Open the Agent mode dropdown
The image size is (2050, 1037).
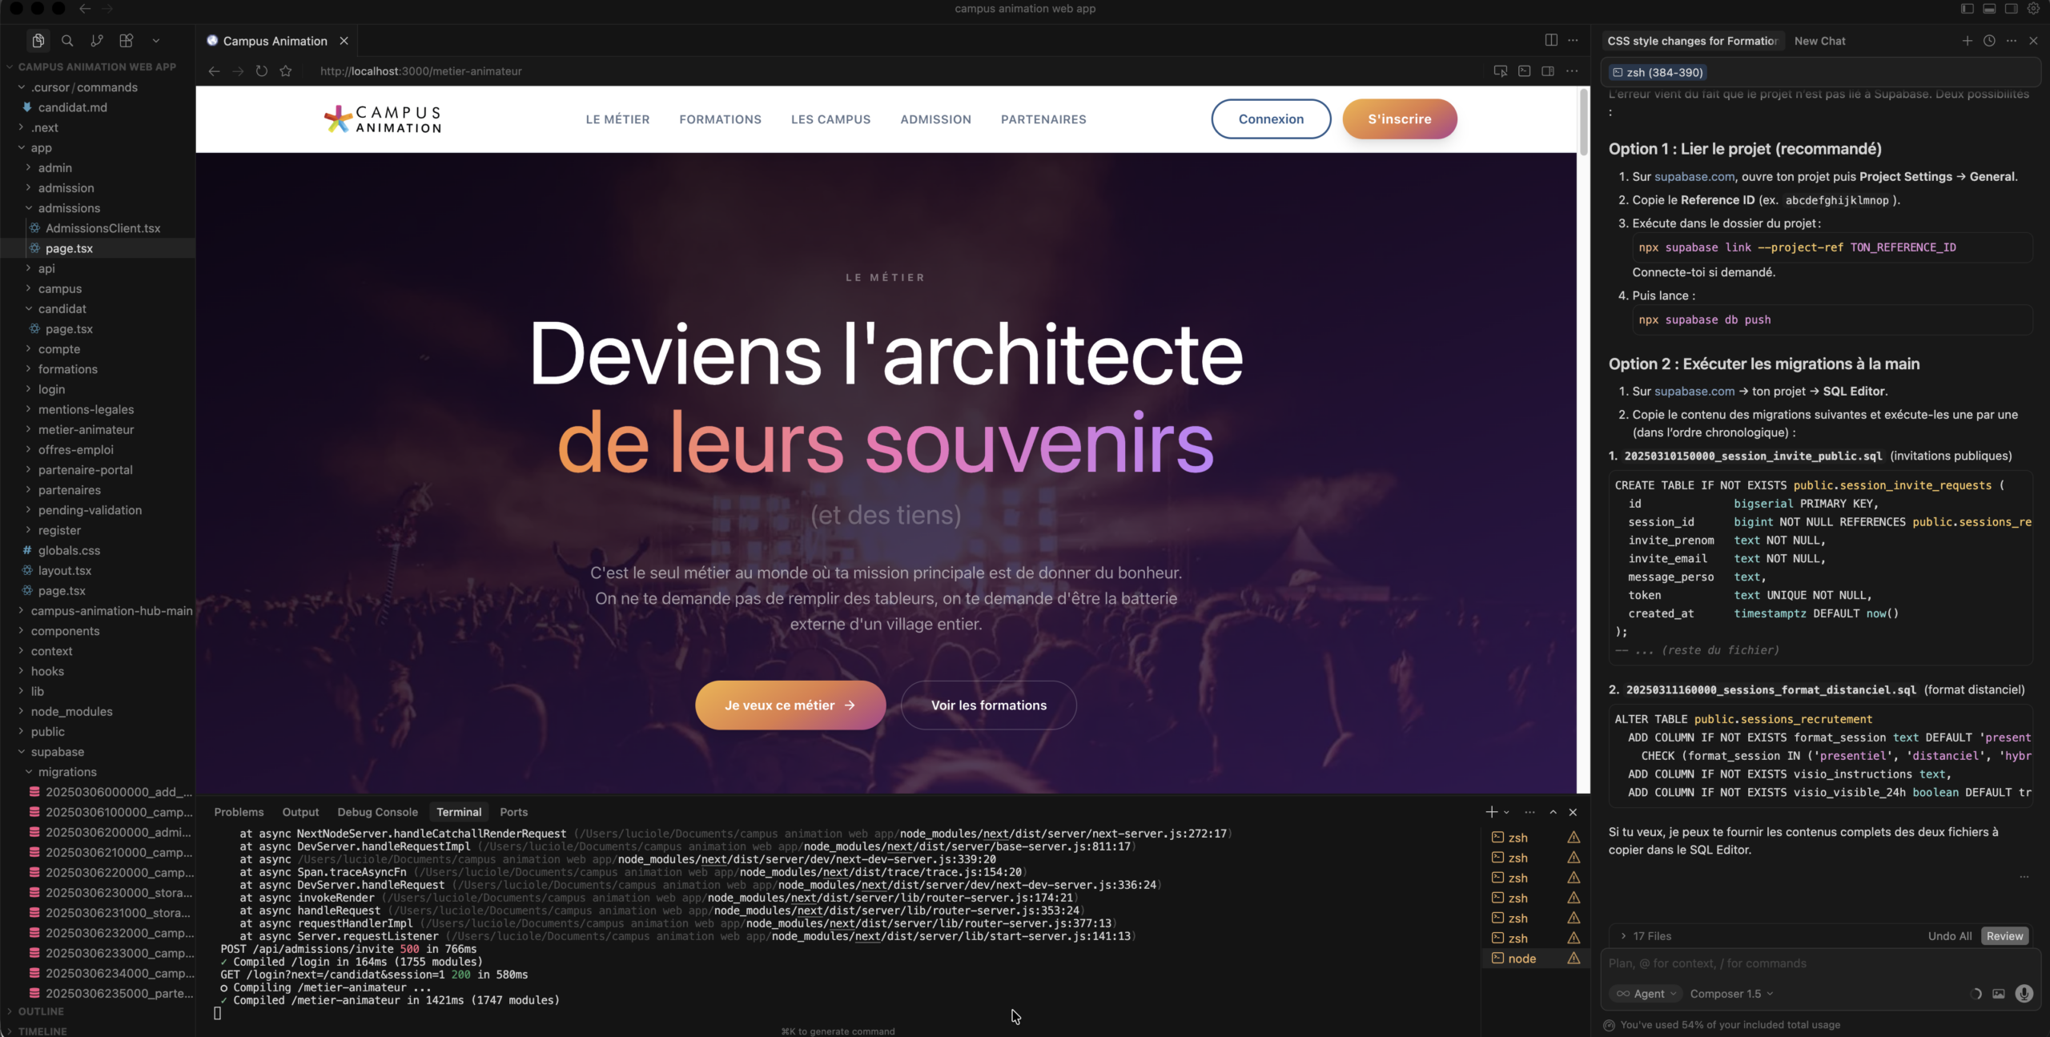(x=1646, y=994)
